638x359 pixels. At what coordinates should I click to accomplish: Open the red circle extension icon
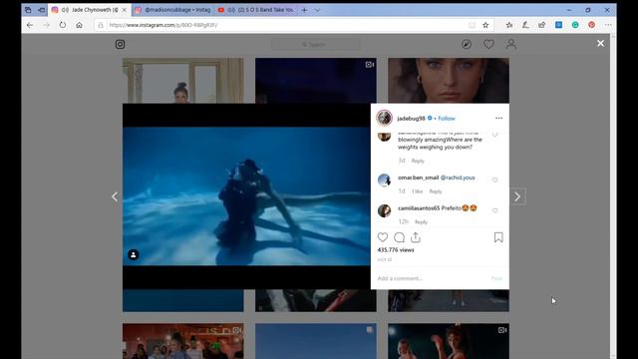(591, 25)
